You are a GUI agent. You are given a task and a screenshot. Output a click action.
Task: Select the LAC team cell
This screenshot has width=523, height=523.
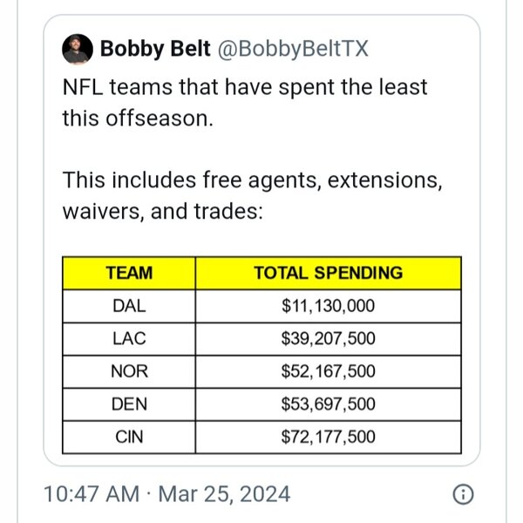(x=129, y=338)
